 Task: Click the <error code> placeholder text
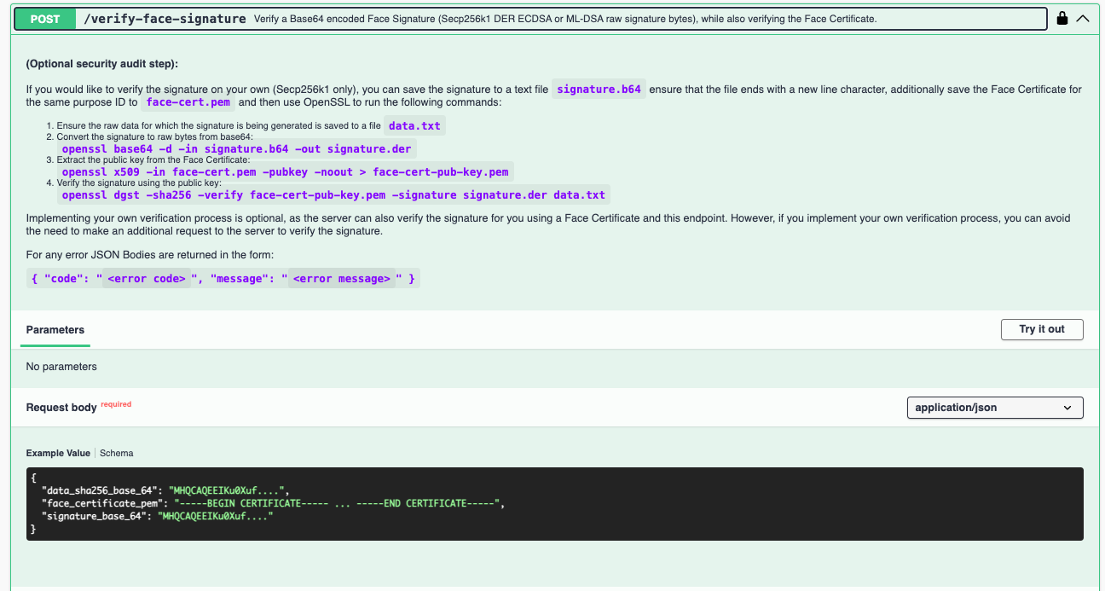pos(147,278)
